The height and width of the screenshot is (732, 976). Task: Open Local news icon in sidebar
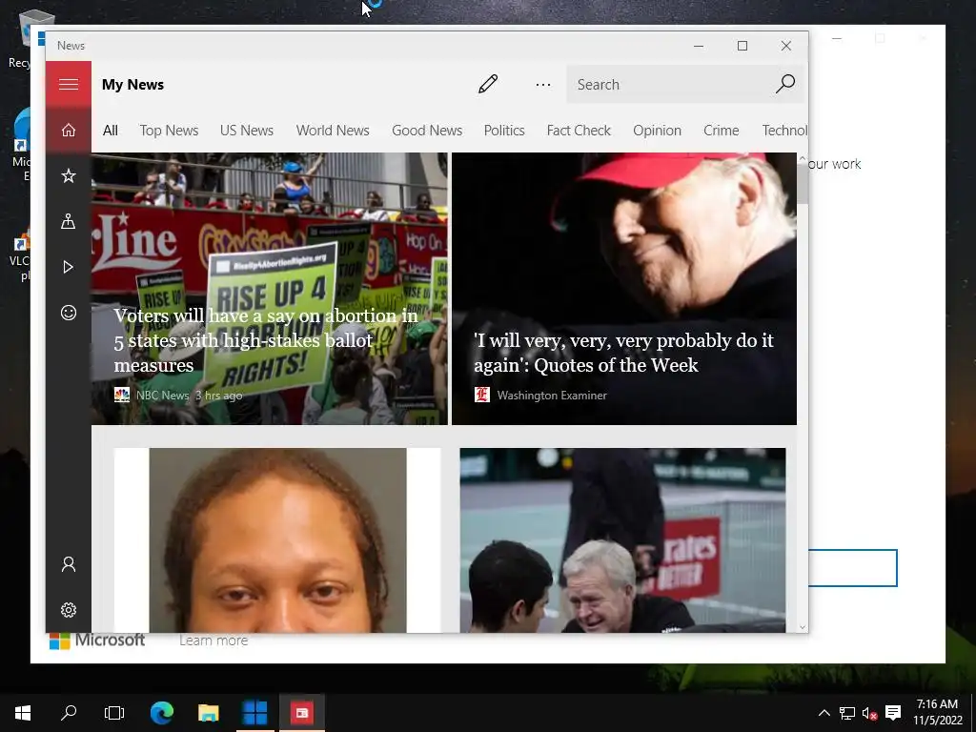tap(69, 221)
